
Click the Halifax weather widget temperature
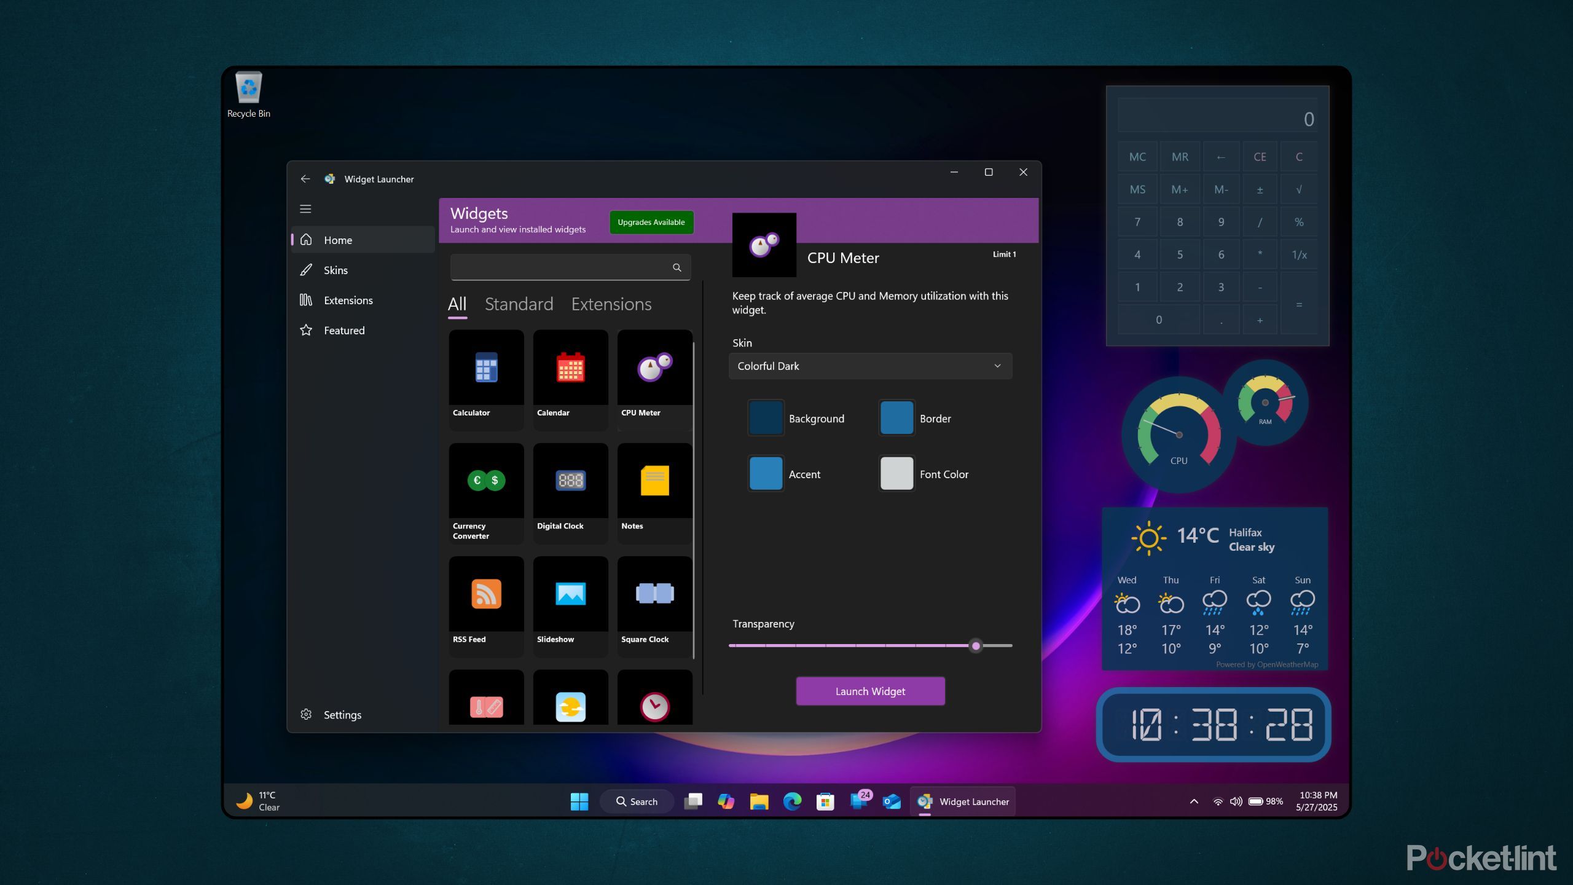pyautogui.click(x=1198, y=535)
